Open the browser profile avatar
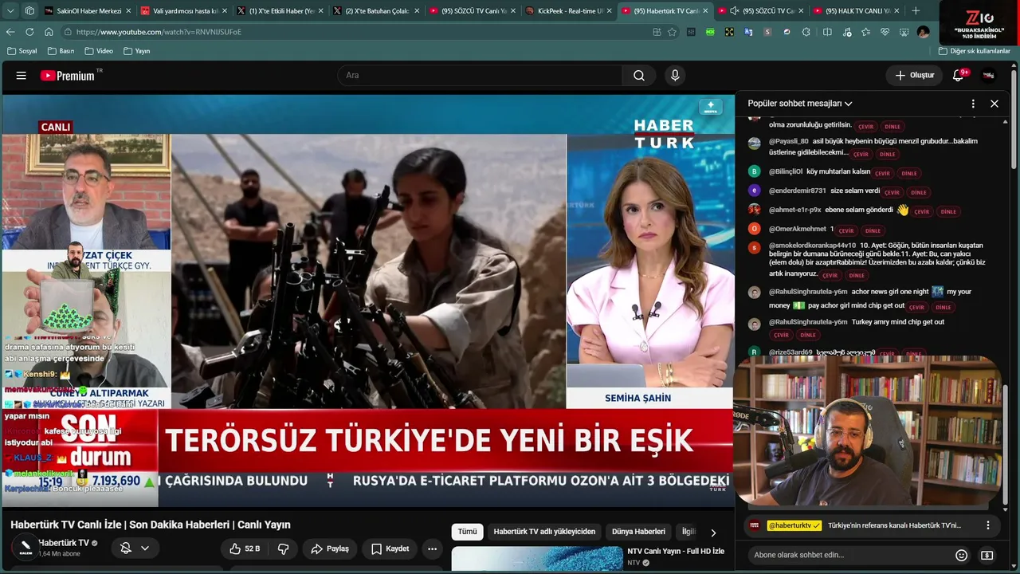The height and width of the screenshot is (574, 1020). [x=924, y=32]
